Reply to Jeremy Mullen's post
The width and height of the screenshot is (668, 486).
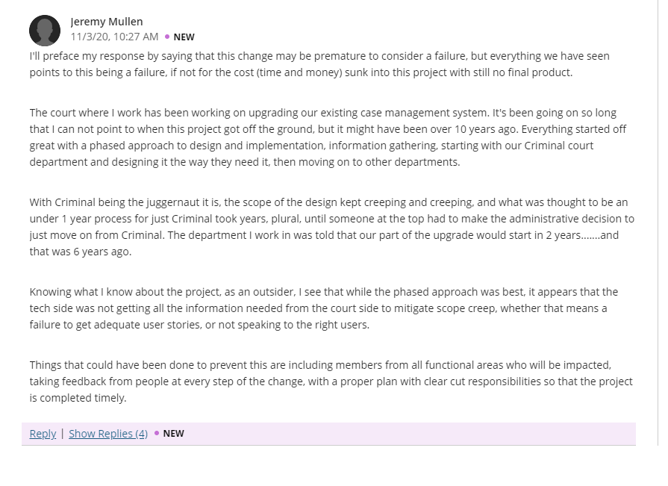43,434
